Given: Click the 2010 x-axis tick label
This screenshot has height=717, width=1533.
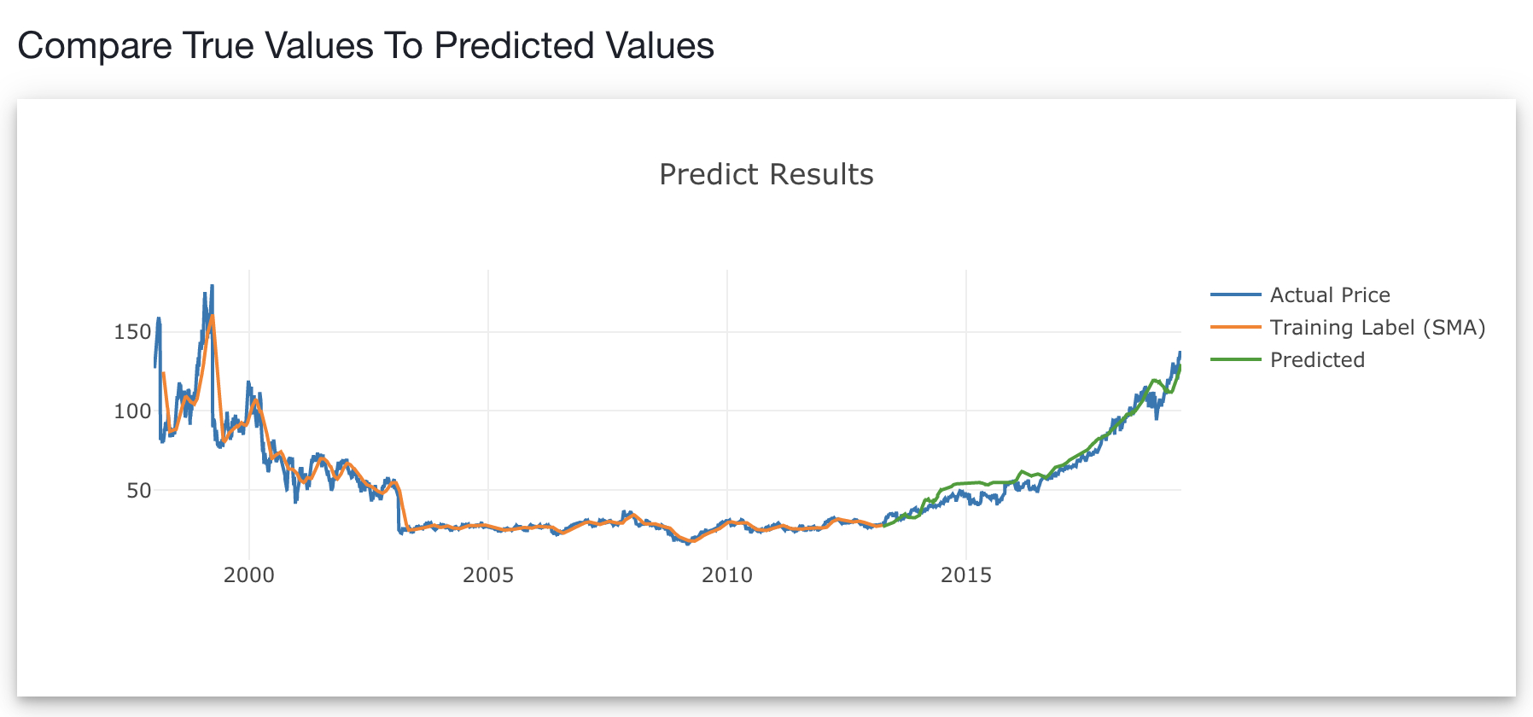Looking at the screenshot, I should 727,575.
